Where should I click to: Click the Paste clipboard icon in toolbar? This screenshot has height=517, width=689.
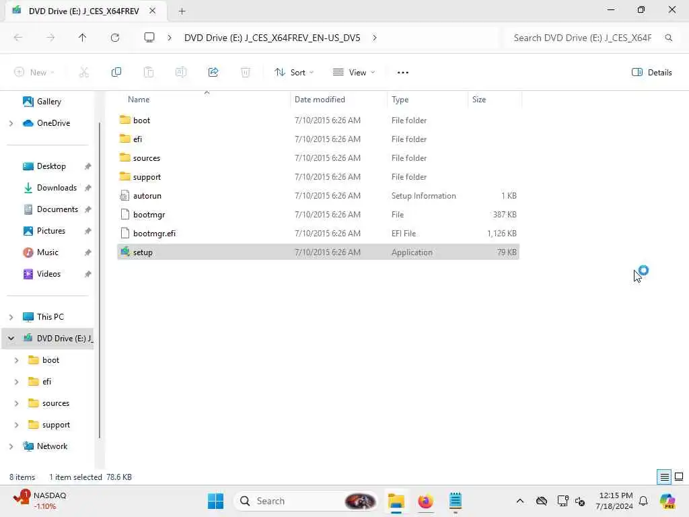(x=149, y=73)
